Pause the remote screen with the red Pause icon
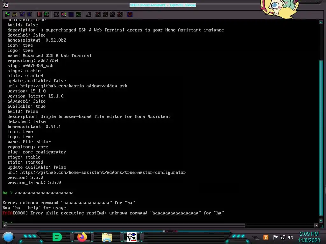Image resolution: width=326 pixels, height=244 pixels. click(39, 14)
